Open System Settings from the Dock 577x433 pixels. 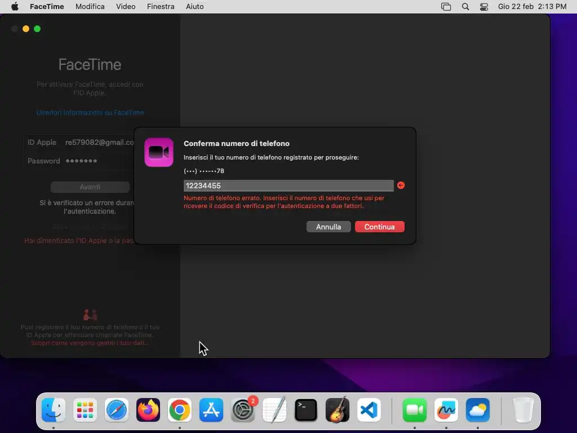tap(243, 410)
